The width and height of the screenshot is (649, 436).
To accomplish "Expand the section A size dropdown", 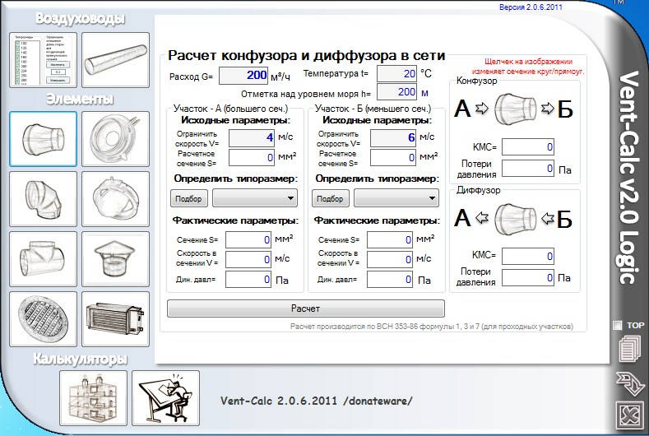I will [x=255, y=198].
